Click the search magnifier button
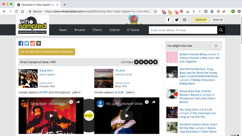242x136 pixels. tap(221, 30)
